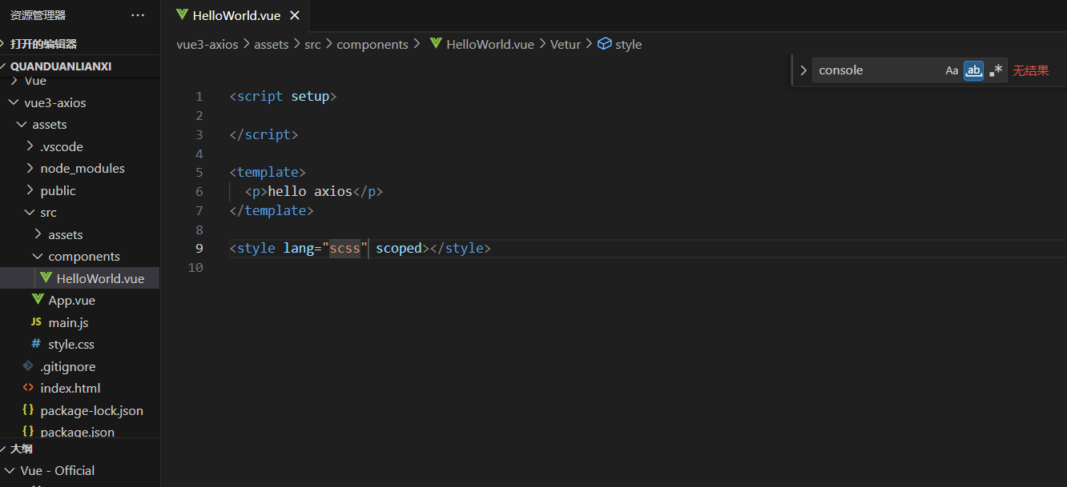Viewport: 1067px width, 487px height.
Task: Click the git icon beside .gitignore
Action: 28,366
